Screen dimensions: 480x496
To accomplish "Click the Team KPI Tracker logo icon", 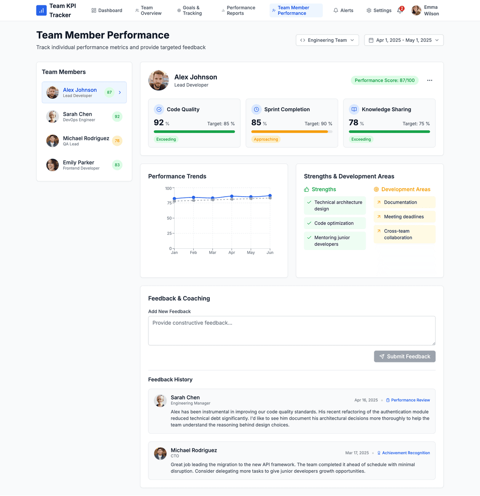I will (x=41, y=10).
